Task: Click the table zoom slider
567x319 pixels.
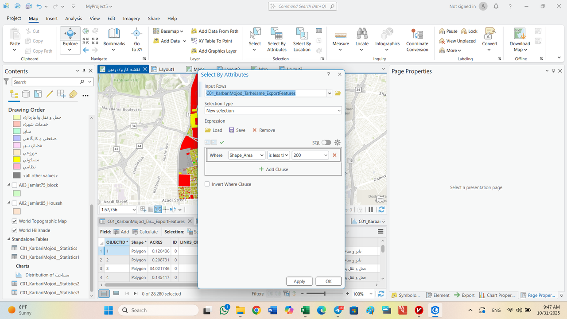Action: coord(325,294)
